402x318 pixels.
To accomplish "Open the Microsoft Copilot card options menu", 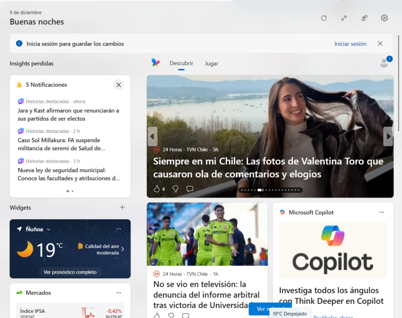I will (x=381, y=212).
